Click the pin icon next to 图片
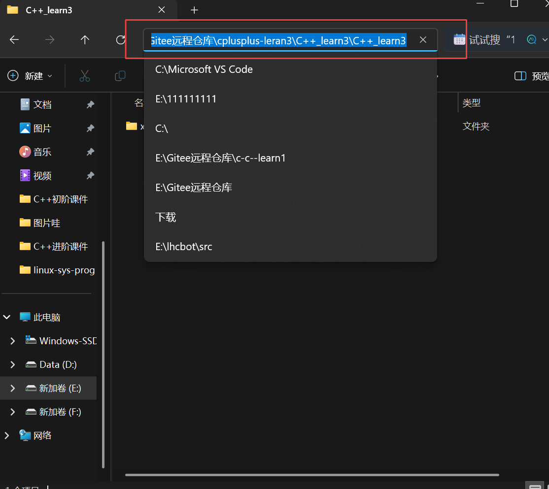 [90, 128]
